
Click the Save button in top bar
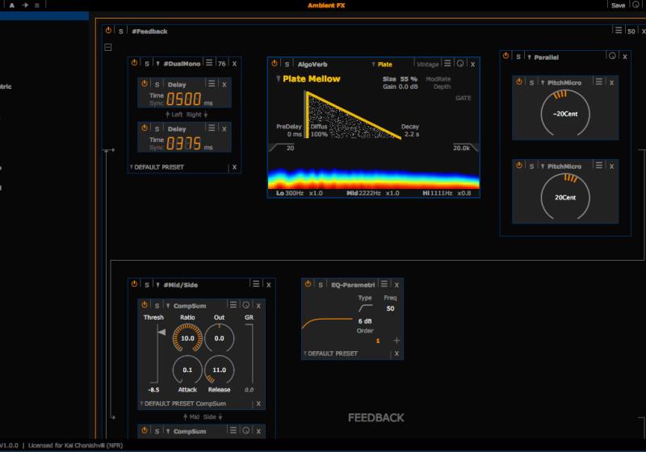tap(618, 5)
